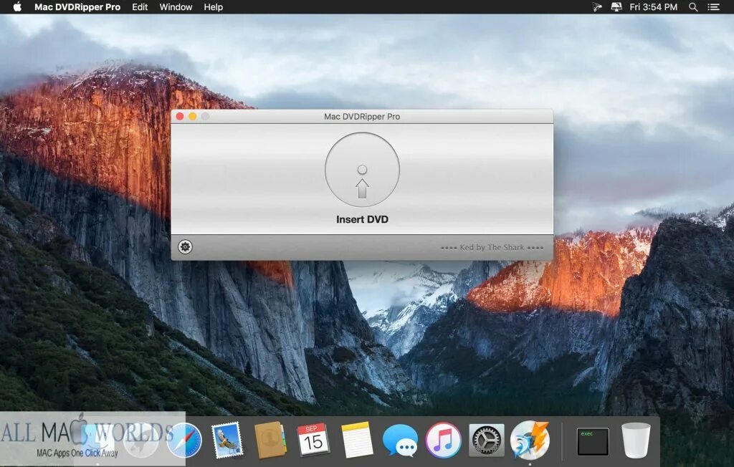The height and width of the screenshot is (467, 734).
Task: Open Contacts book in Dock
Action: (270, 440)
